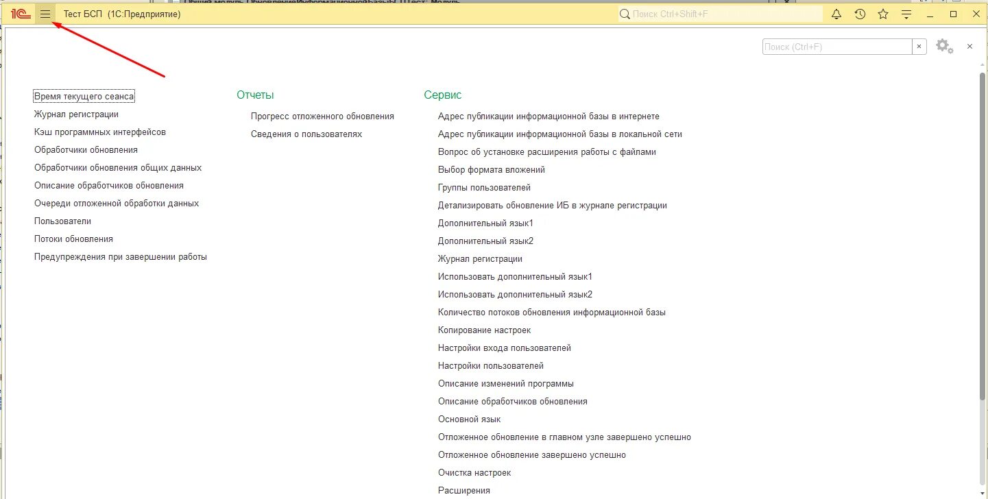Open Дополнительный язык2
This screenshot has width=988, height=499.
coord(485,241)
